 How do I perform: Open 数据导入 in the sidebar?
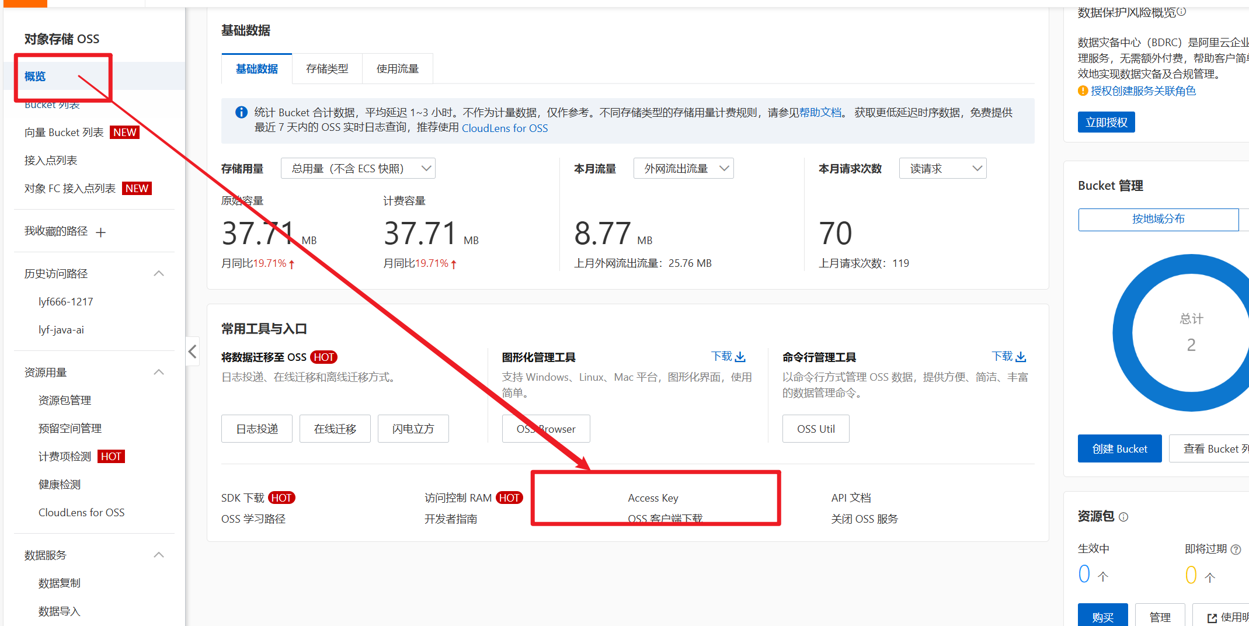(60, 611)
